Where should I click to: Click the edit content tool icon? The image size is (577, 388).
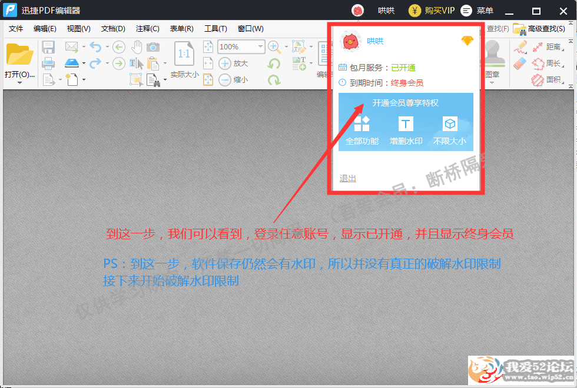pyautogui.click(x=299, y=47)
